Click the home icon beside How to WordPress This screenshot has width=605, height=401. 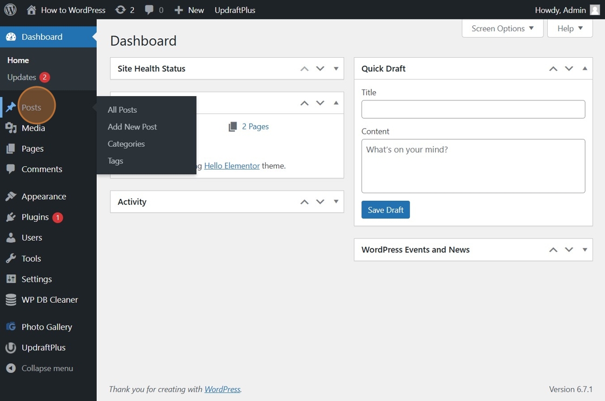(x=31, y=10)
